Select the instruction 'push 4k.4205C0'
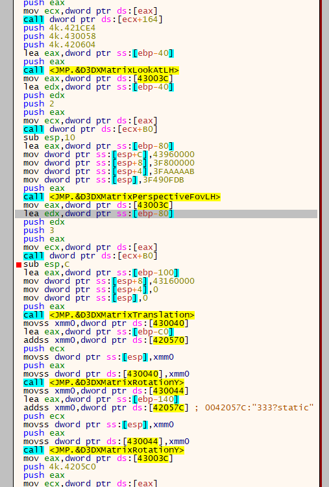 [x=60, y=467]
